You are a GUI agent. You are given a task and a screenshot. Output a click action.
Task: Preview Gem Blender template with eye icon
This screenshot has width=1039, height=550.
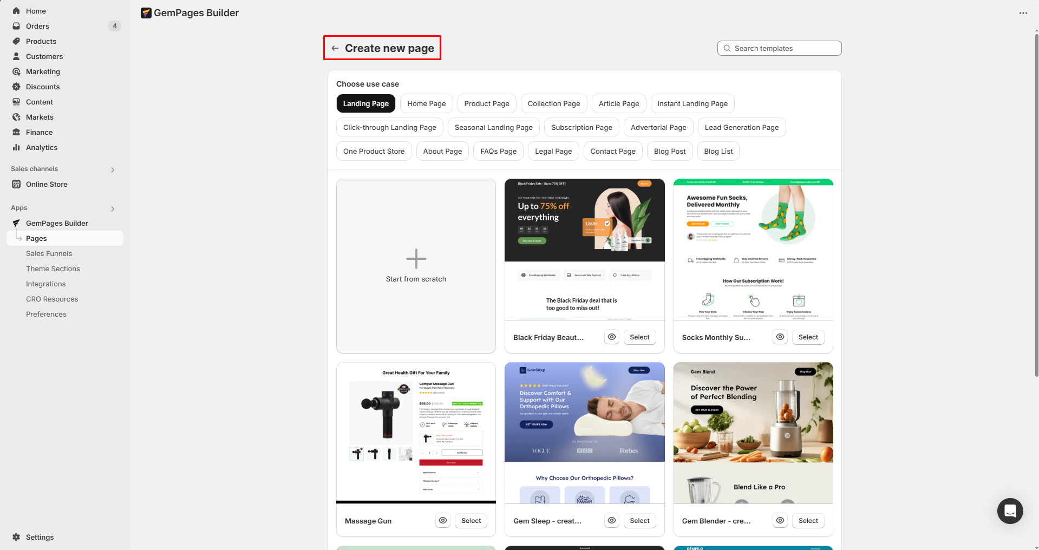[x=780, y=520]
